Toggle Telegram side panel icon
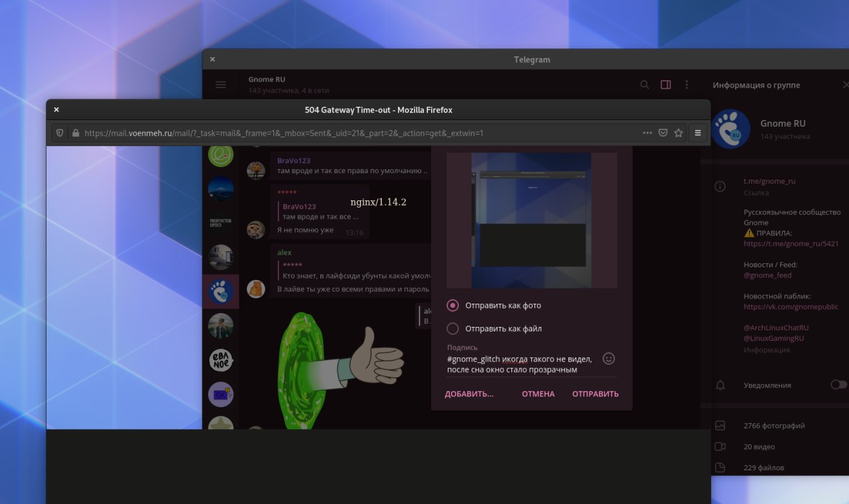This screenshot has height=504, width=849. [666, 85]
